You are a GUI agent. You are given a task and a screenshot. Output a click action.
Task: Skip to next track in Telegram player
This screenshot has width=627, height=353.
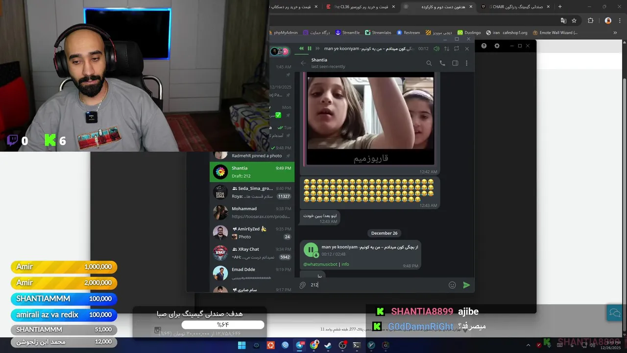[x=317, y=49]
